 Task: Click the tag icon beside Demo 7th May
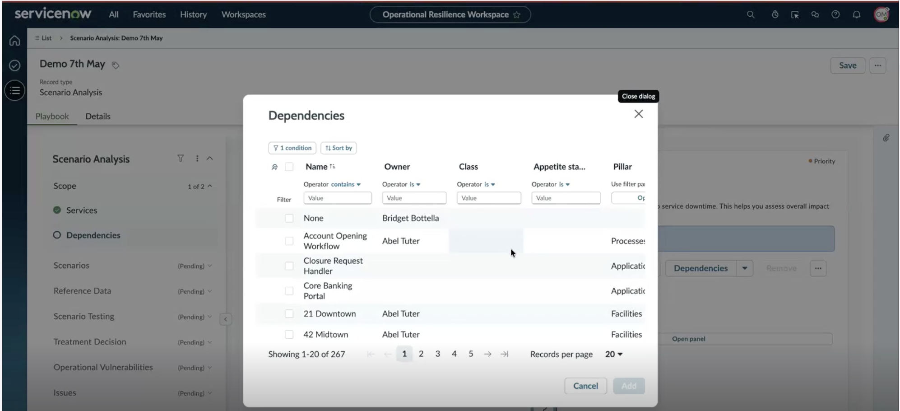click(116, 65)
